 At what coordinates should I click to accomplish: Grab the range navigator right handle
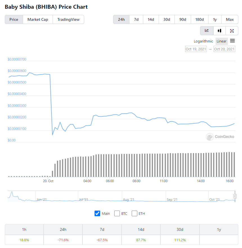pyautogui.click(x=235, y=196)
